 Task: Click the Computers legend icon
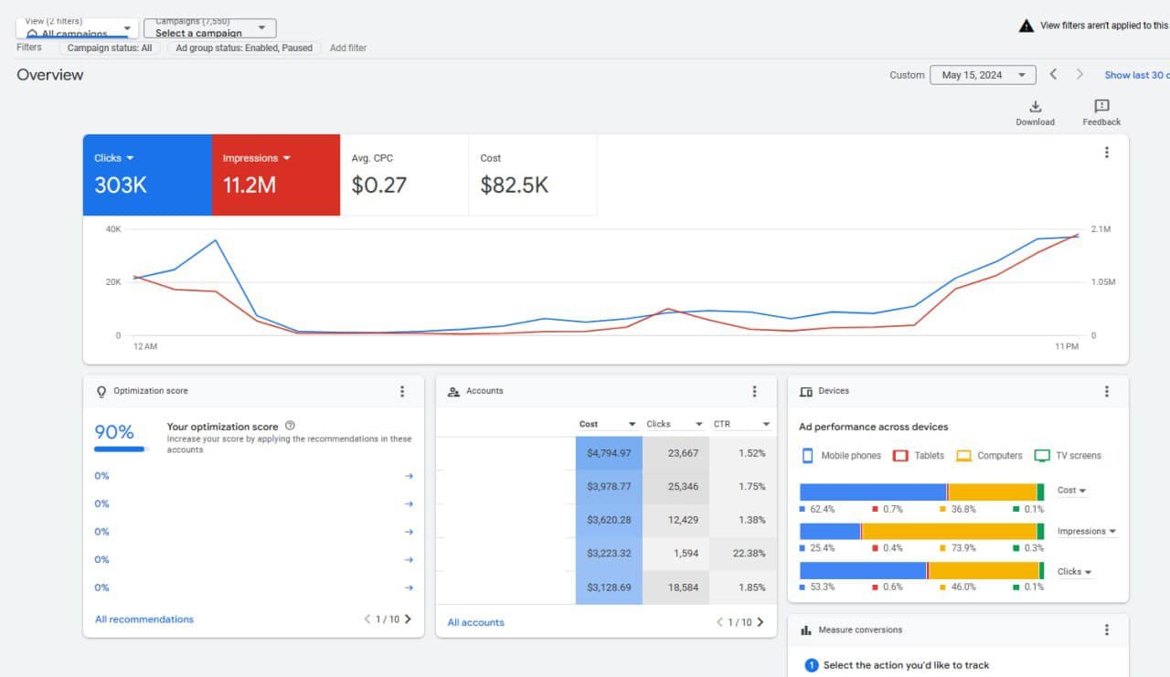(x=963, y=455)
